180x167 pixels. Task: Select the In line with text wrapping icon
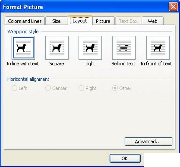[x=23, y=48]
